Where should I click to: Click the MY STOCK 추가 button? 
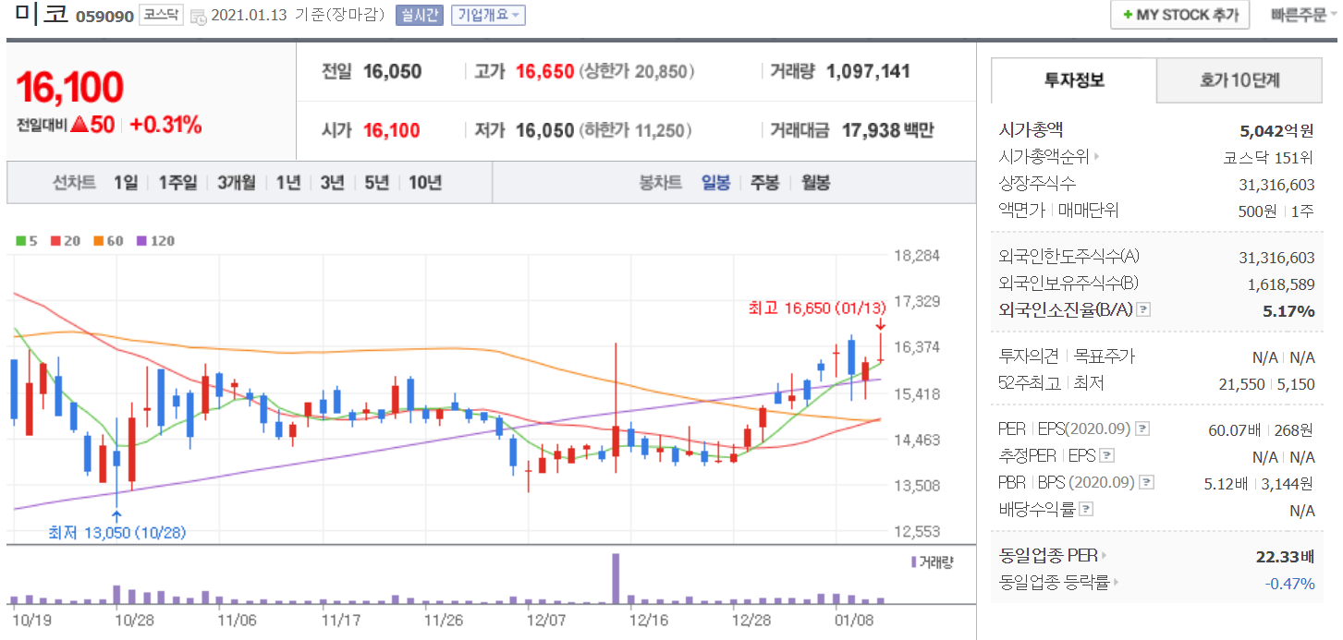tap(1179, 16)
